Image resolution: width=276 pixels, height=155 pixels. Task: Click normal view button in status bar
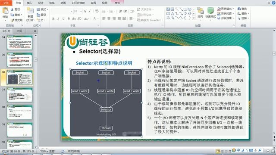(218, 151)
